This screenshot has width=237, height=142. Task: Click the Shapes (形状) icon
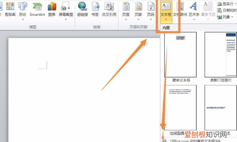coord(23,6)
